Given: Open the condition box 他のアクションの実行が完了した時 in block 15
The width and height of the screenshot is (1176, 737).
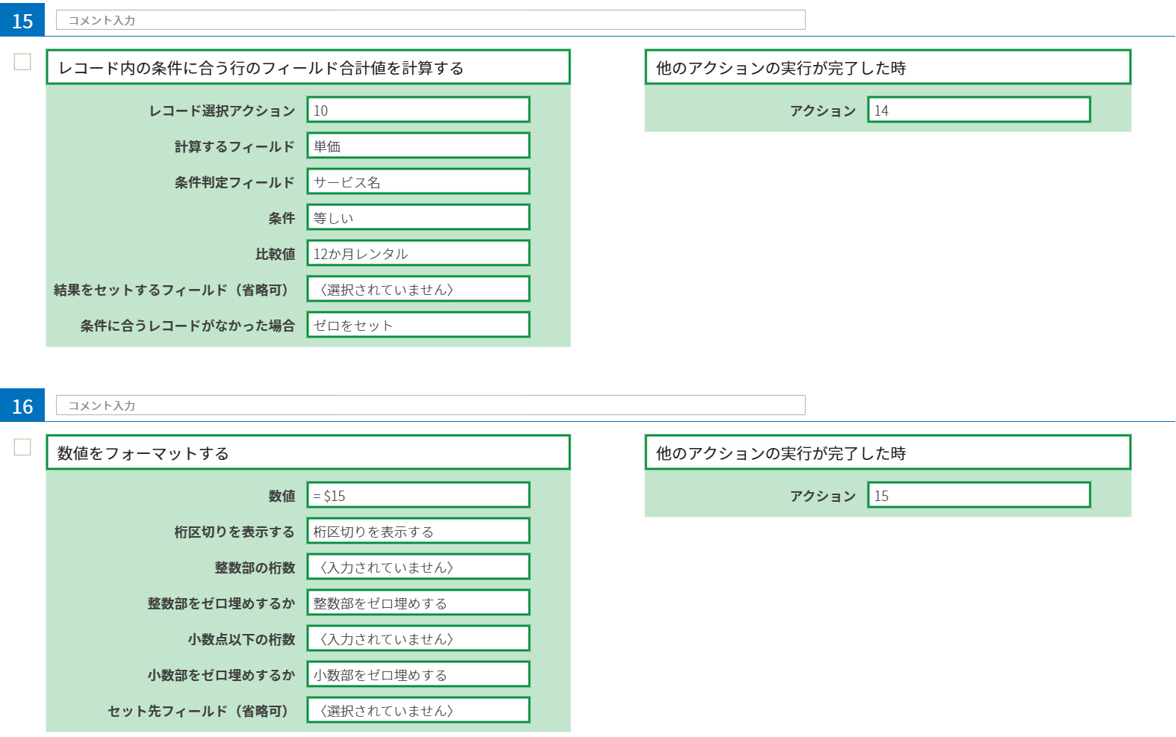Looking at the screenshot, I should [888, 67].
